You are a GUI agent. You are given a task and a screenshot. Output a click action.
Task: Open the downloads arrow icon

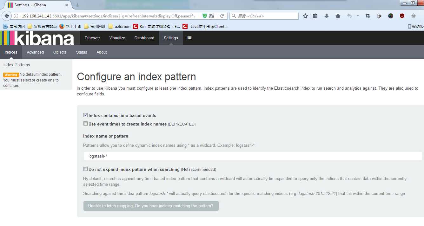[x=327, y=16]
